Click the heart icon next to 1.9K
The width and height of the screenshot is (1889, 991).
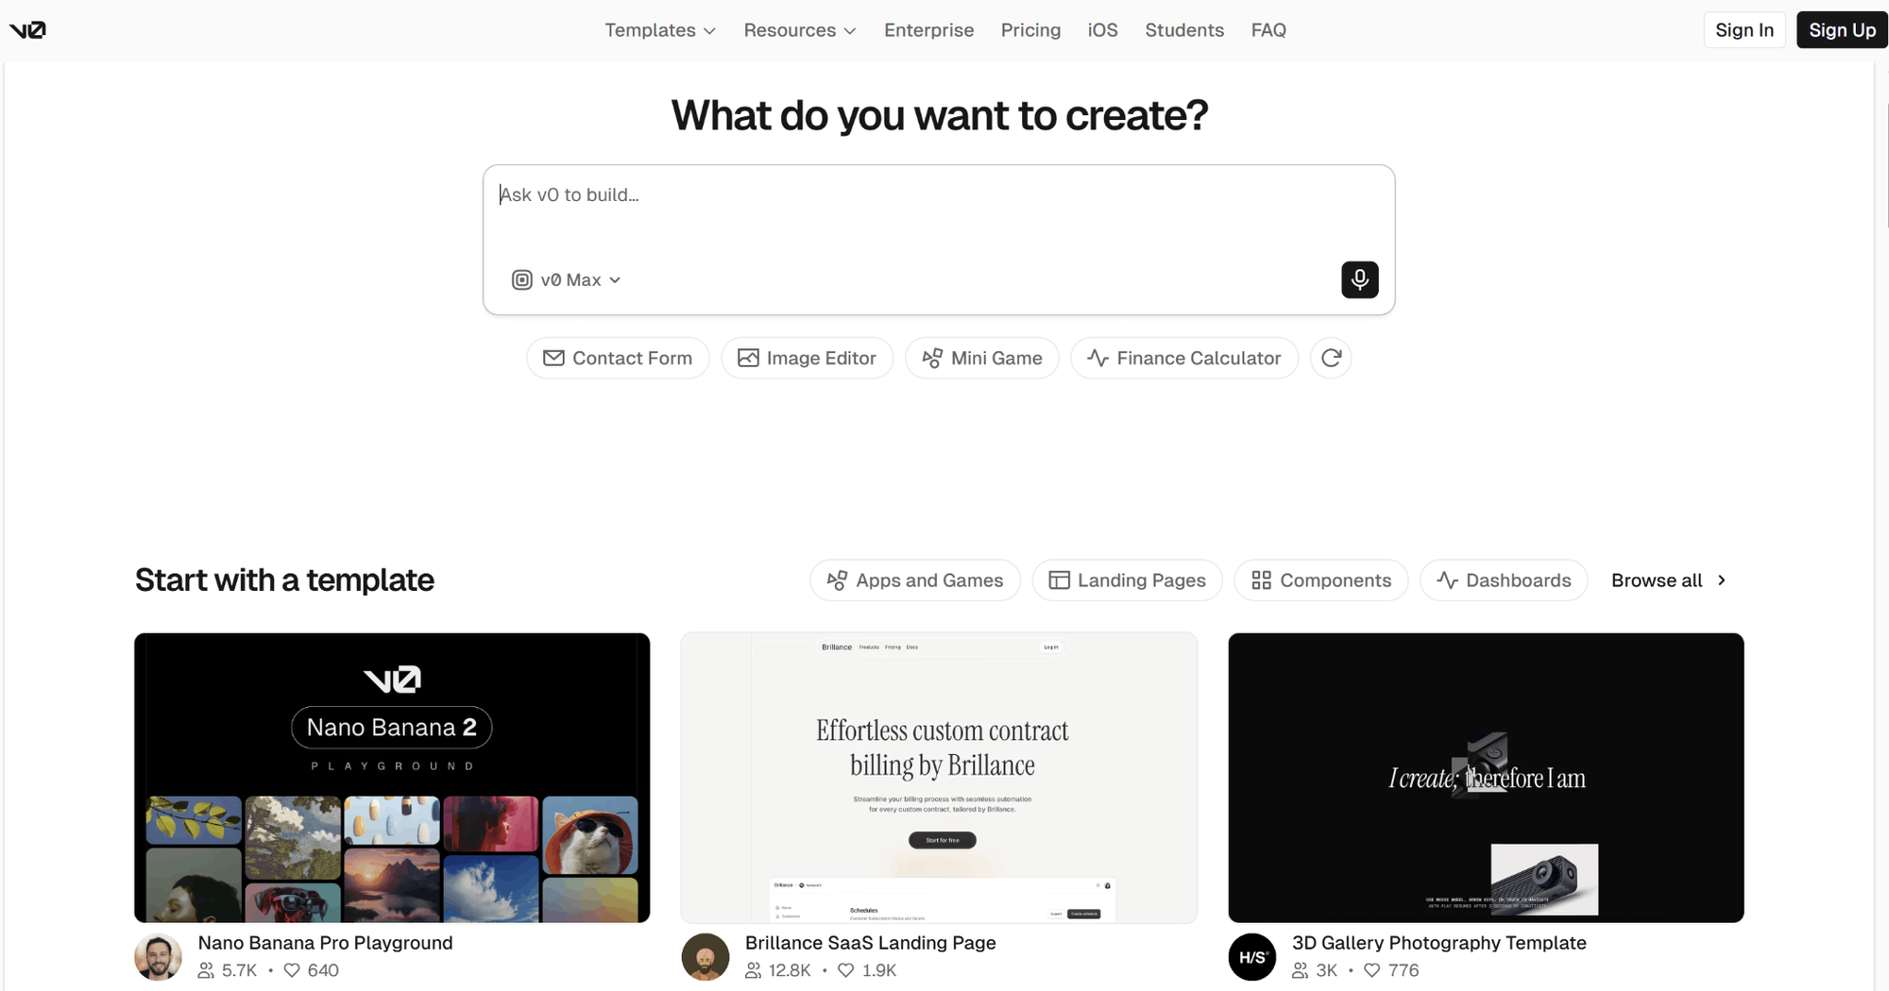[x=845, y=970]
